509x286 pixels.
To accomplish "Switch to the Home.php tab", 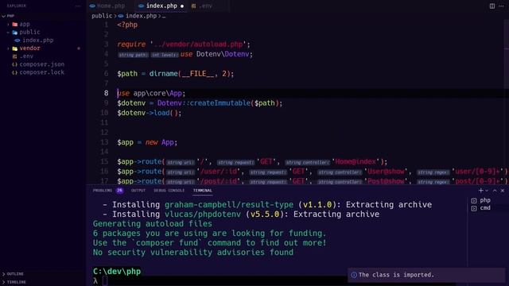I will coord(111,6).
